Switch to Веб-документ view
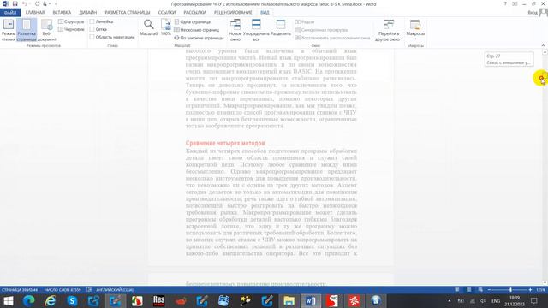The image size is (548, 308). point(47,30)
